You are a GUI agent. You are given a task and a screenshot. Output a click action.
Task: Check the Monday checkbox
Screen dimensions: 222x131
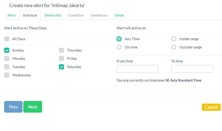[7, 59]
